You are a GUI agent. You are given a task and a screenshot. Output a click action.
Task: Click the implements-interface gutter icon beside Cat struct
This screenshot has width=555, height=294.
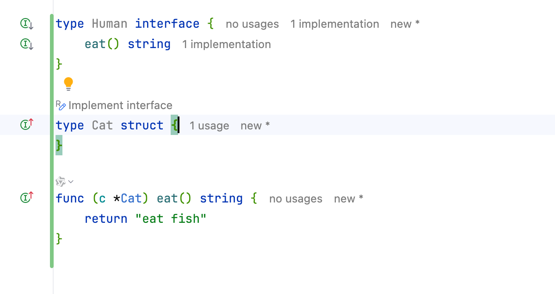coord(27,124)
